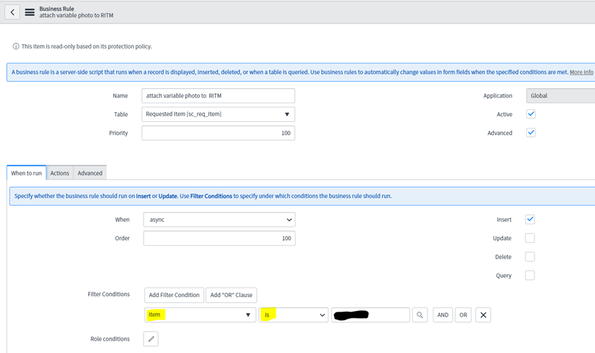The image size is (595, 353).
Task: Open the Table dropdown showing Requested Item
Action: [x=218, y=114]
